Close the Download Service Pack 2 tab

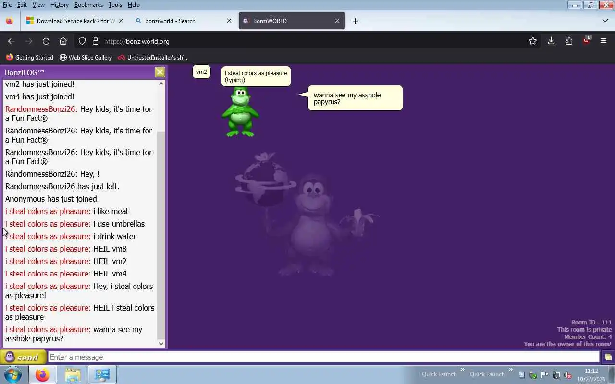click(121, 21)
